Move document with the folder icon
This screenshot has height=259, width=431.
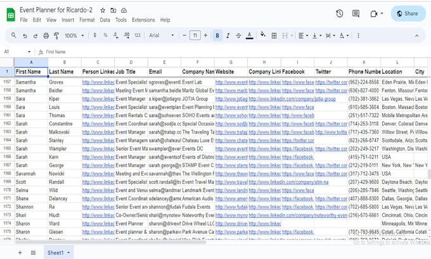113,10
